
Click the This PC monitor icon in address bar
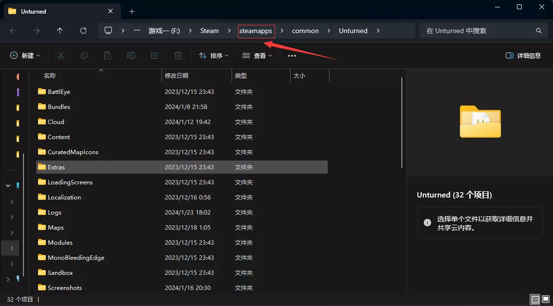(108, 31)
